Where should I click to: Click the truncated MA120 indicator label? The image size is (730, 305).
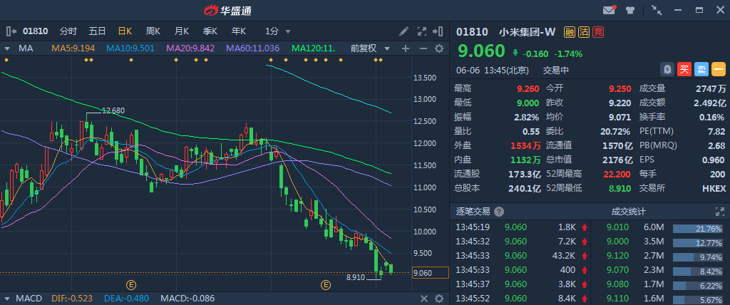click(x=314, y=48)
